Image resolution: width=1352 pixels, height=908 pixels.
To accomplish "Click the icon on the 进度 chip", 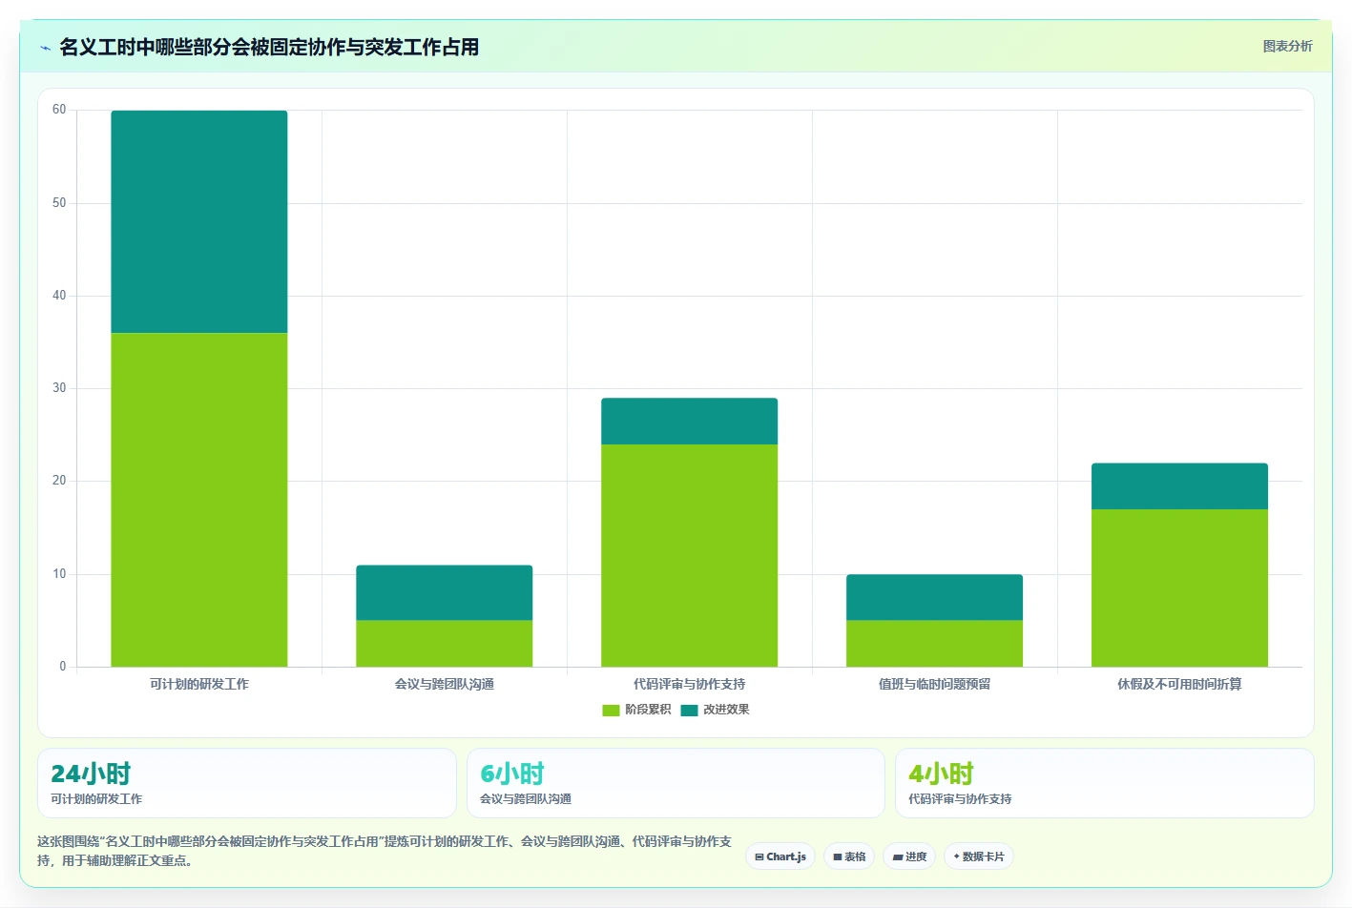I will click(x=898, y=856).
